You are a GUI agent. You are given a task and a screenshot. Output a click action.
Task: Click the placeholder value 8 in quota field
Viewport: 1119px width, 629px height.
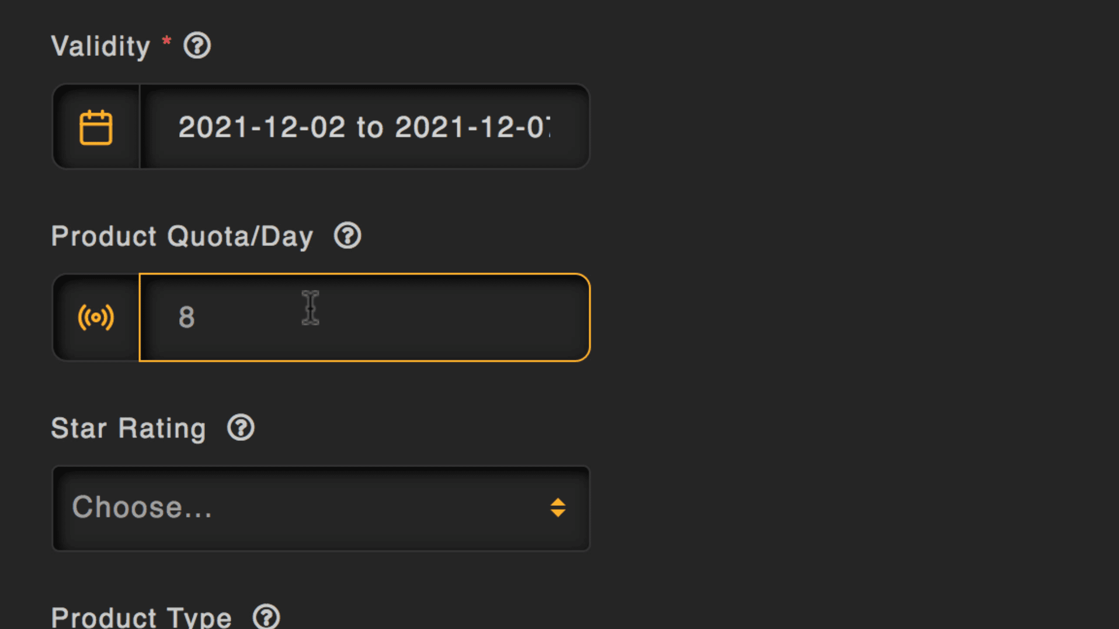(x=187, y=318)
